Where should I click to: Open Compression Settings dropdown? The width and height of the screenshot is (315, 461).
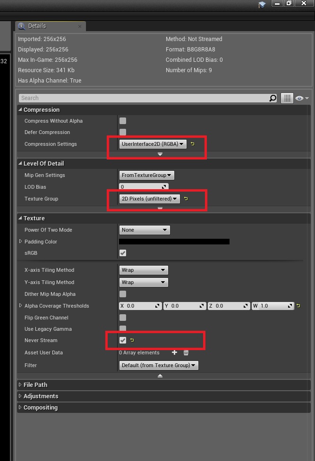153,144
